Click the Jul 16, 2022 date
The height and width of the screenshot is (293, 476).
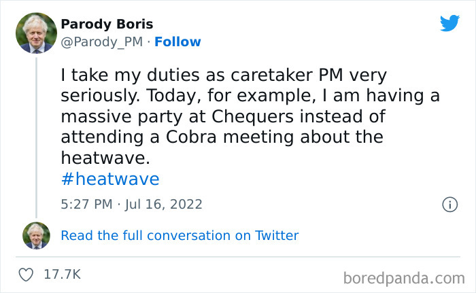pos(164,204)
